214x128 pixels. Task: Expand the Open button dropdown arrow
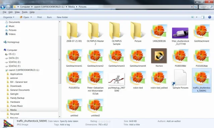click(x=31, y=17)
